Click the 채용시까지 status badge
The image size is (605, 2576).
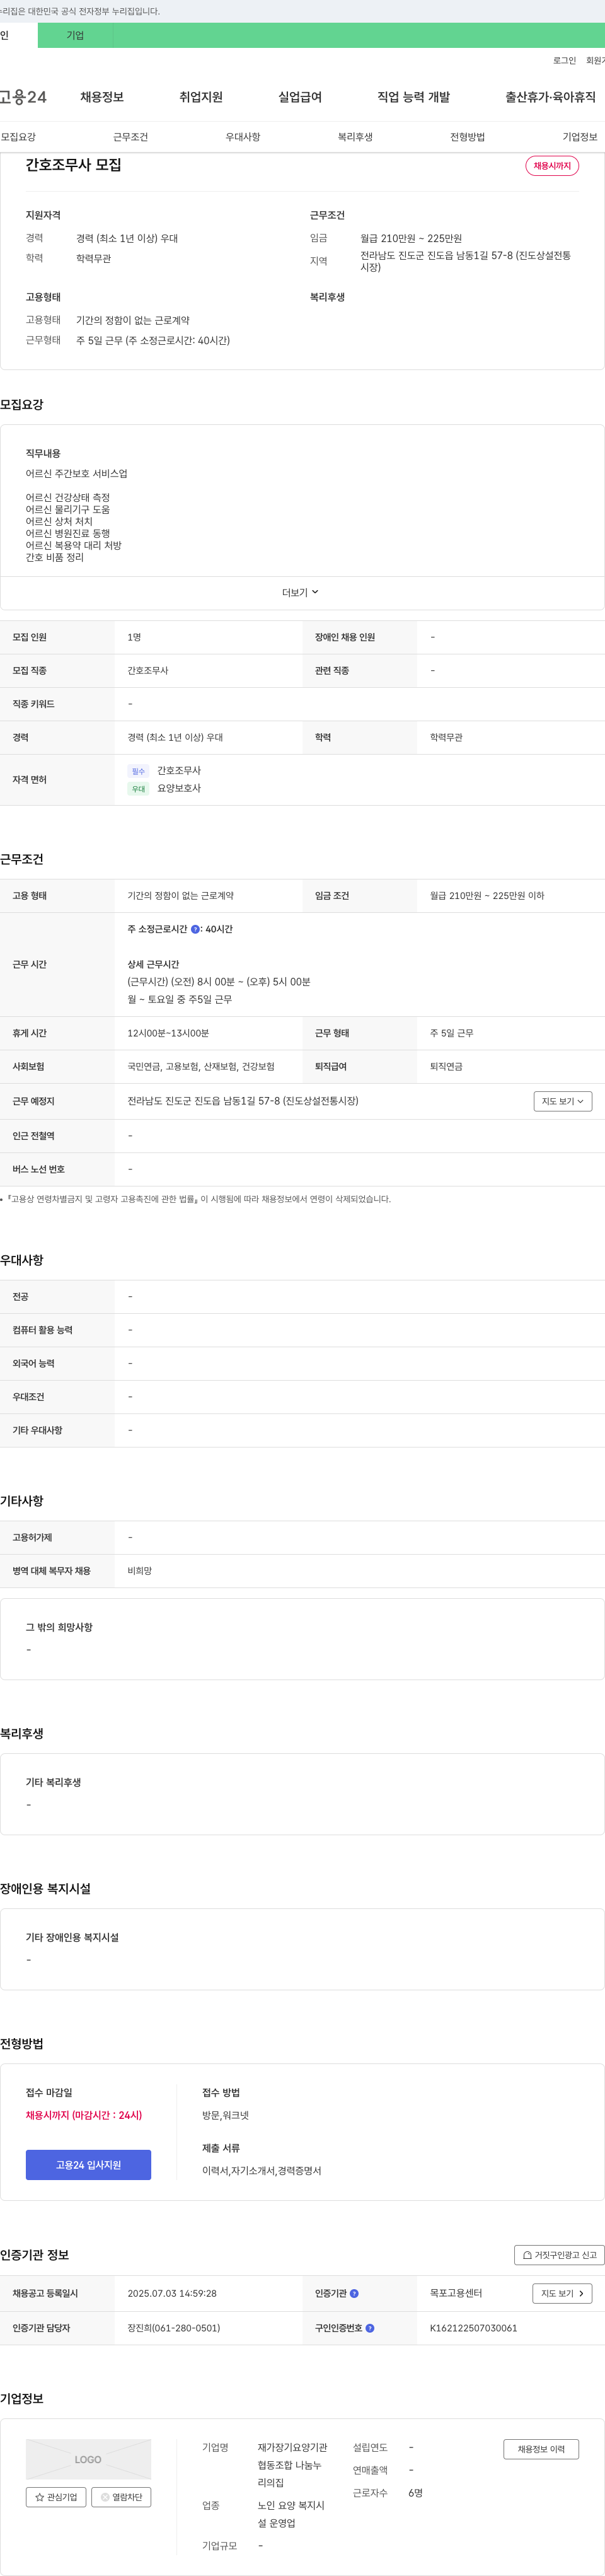pyautogui.click(x=552, y=166)
